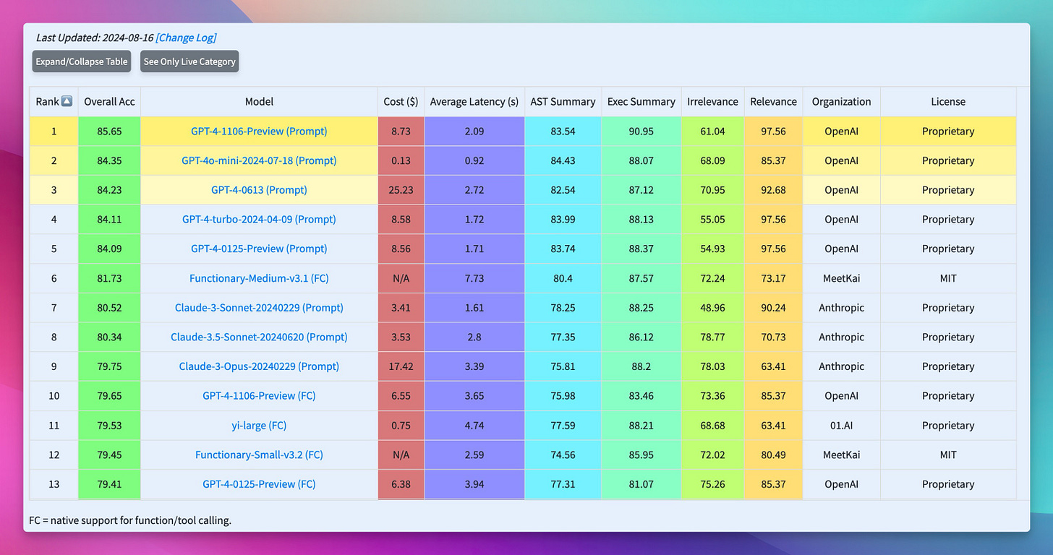
Task: Click Exec Summary value 81.07
Action: (x=641, y=484)
